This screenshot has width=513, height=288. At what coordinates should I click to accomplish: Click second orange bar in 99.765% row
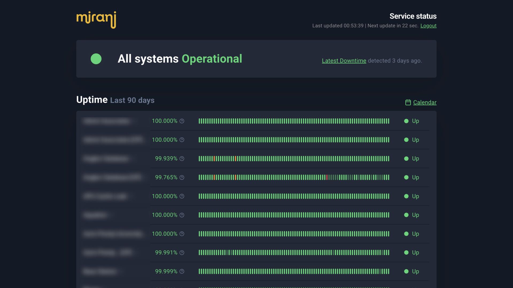(x=235, y=178)
